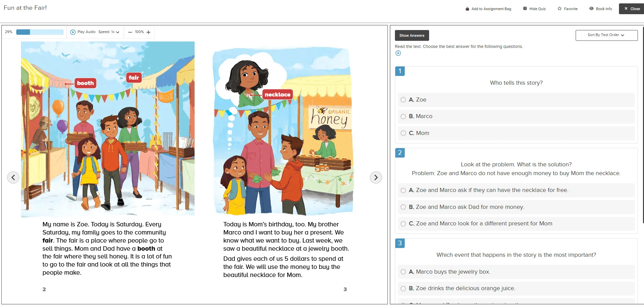Click the 'Fun at the Fair!' book title
Viewport: 644px width, 305px height.
[x=25, y=8]
